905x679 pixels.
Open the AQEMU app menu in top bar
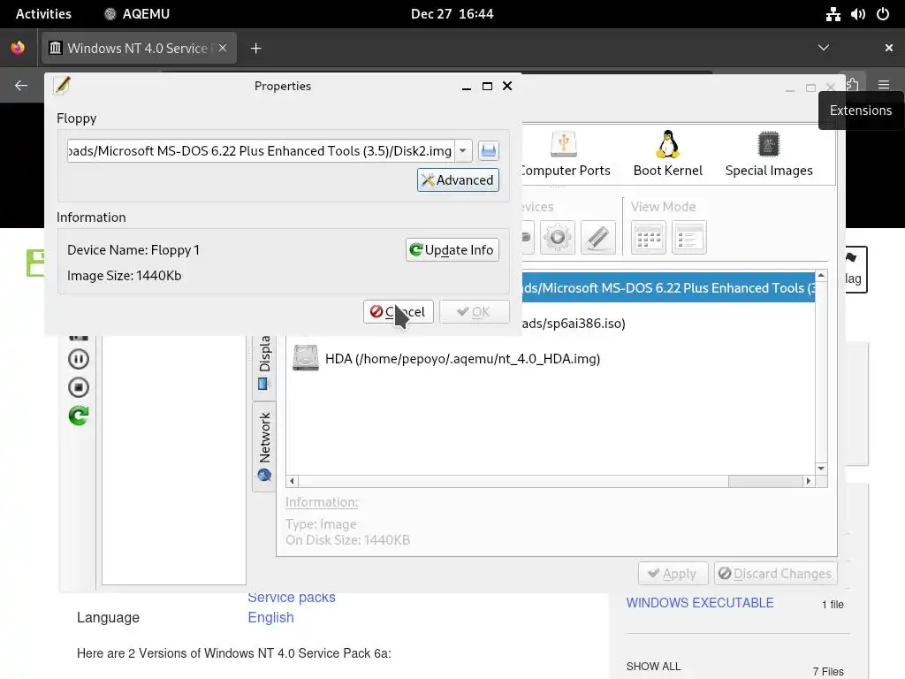[x=137, y=14]
